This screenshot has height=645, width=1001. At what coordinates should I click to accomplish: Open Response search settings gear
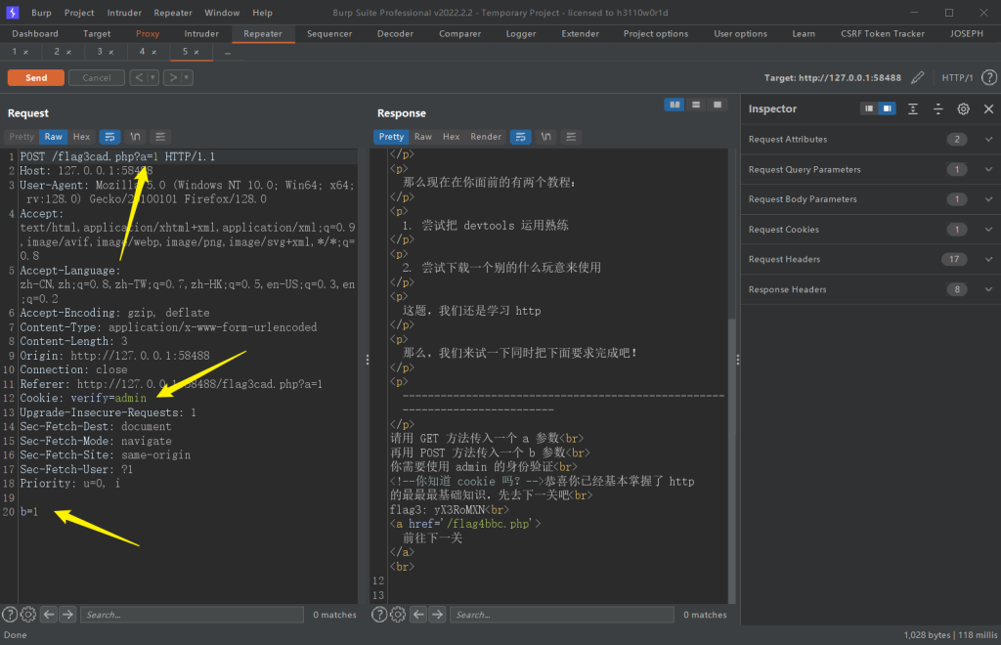pos(398,615)
